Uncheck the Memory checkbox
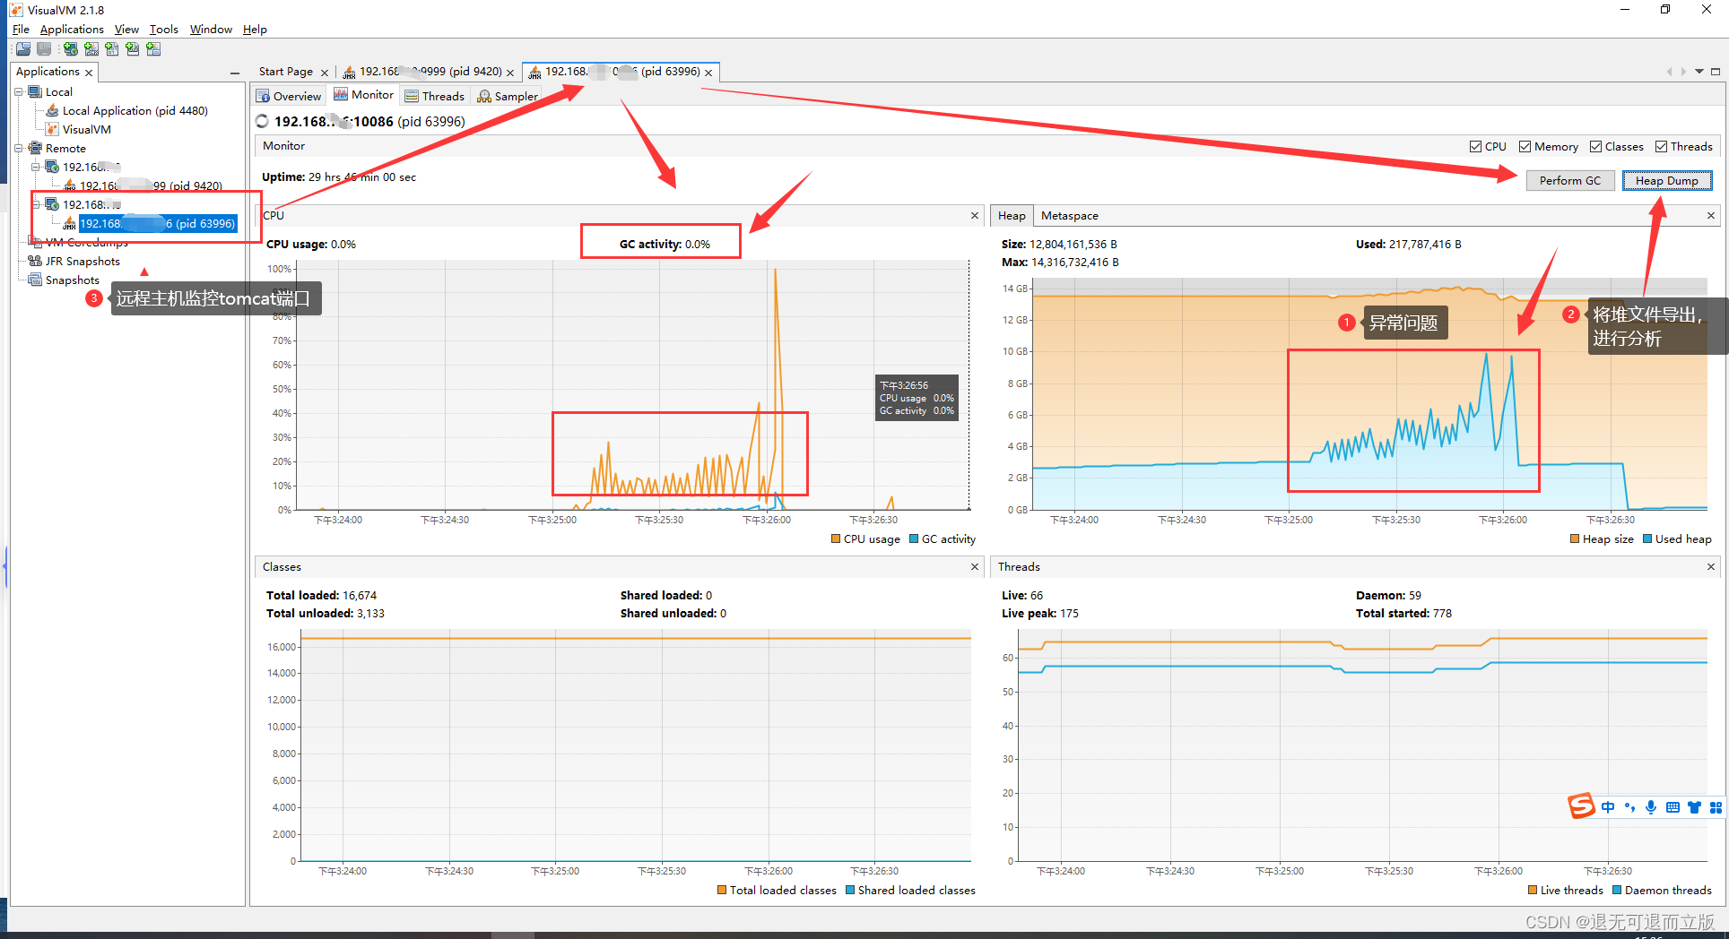Image resolution: width=1729 pixels, height=939 pixels. click(x=1525, y=147)
